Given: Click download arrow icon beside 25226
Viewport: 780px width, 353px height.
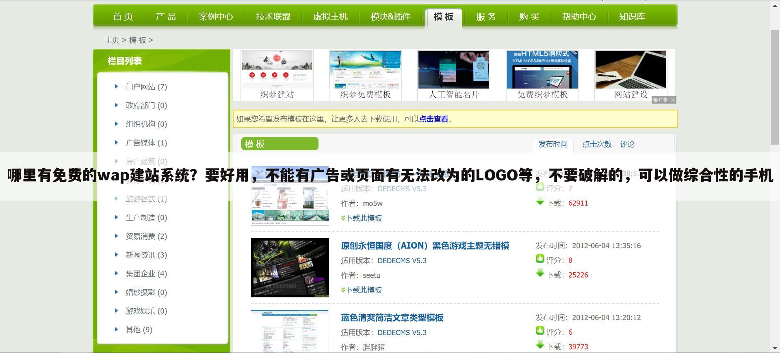Looking at the screenshot, I should point(540,273).
